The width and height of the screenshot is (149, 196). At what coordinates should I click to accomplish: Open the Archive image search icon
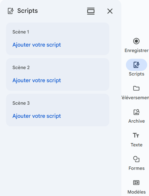click(137, 112)
